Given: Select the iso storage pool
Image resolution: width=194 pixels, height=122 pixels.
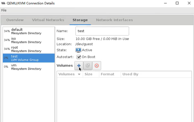Looking at the screenshot, I should coord(29,40).
